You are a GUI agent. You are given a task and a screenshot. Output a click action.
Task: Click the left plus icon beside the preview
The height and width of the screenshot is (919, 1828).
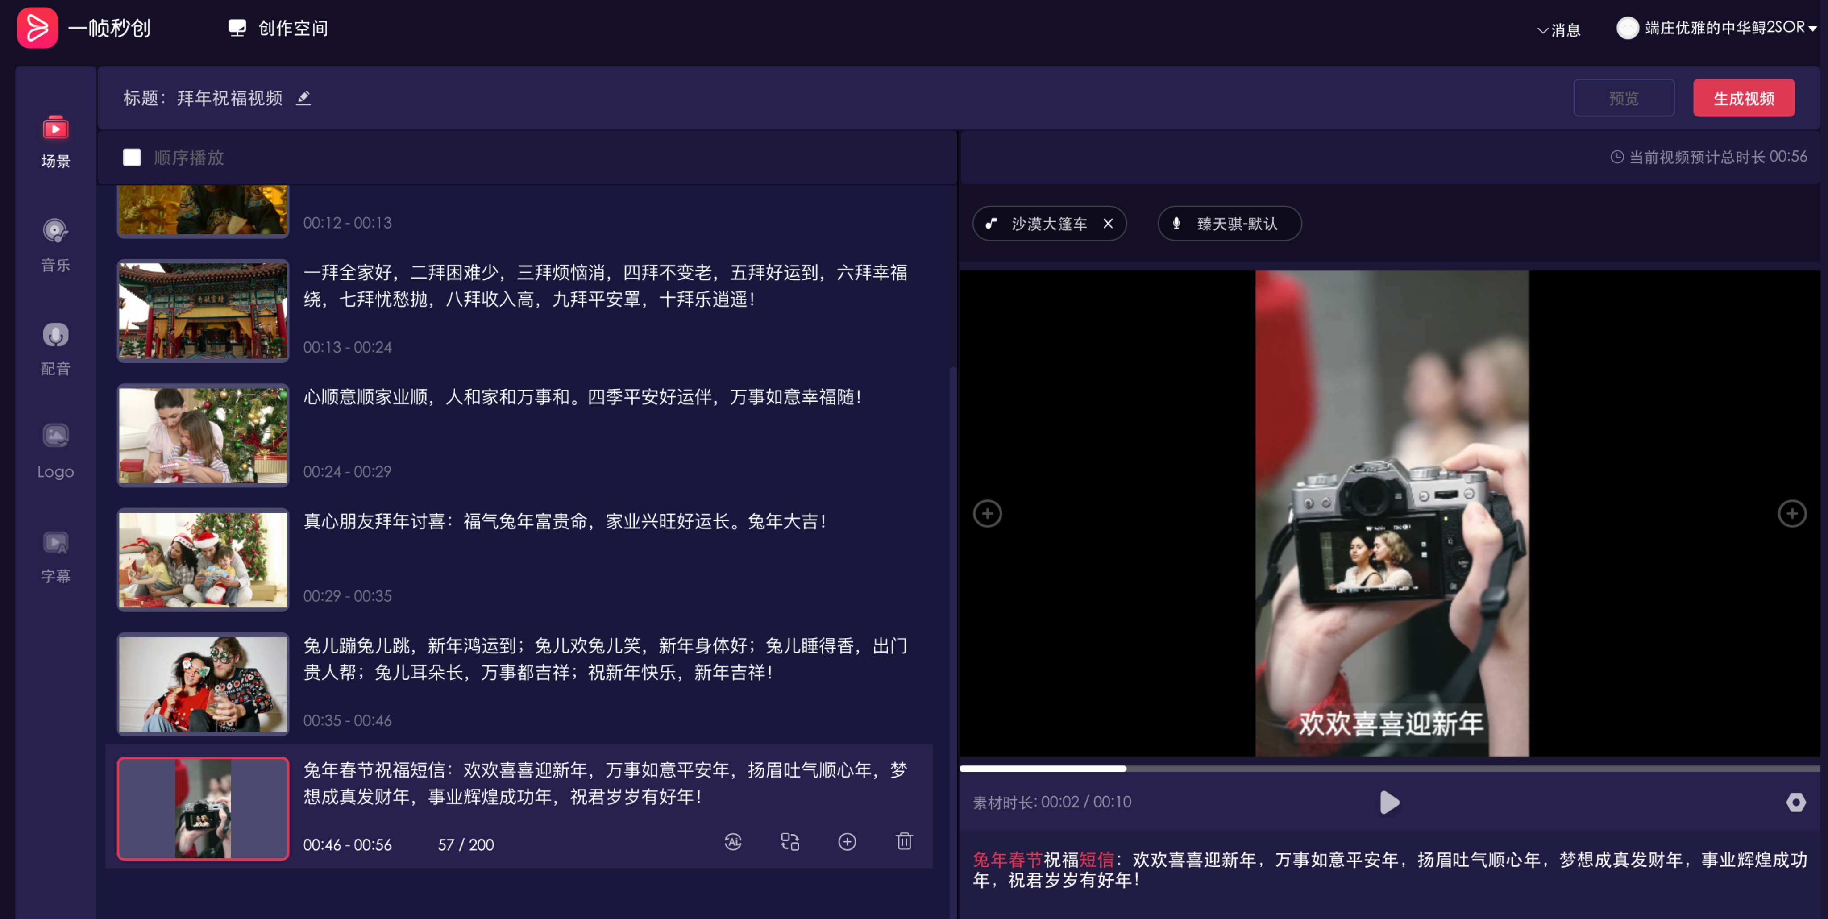(987, 513)
